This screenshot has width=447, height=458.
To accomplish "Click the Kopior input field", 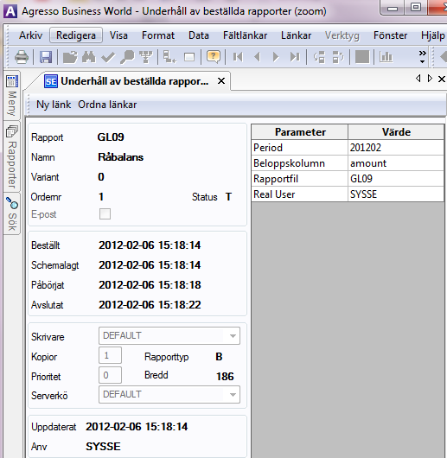I will pos(110,355).
